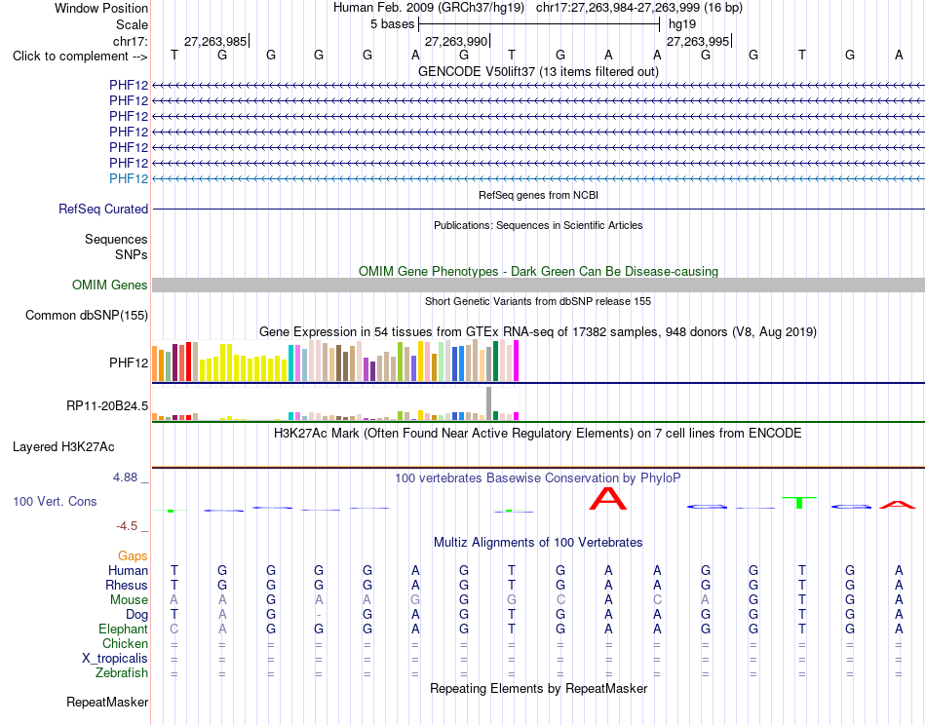The width and height of the screenshot is (926, 725).
Task: Click the Gaps row label
Action: [133, 556]
